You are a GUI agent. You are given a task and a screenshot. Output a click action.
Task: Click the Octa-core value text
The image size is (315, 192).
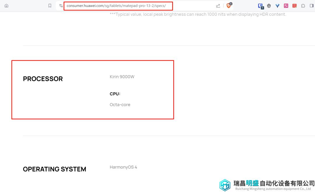point(120,105)
